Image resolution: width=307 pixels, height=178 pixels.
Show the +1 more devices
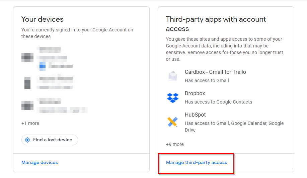[30, 123]
